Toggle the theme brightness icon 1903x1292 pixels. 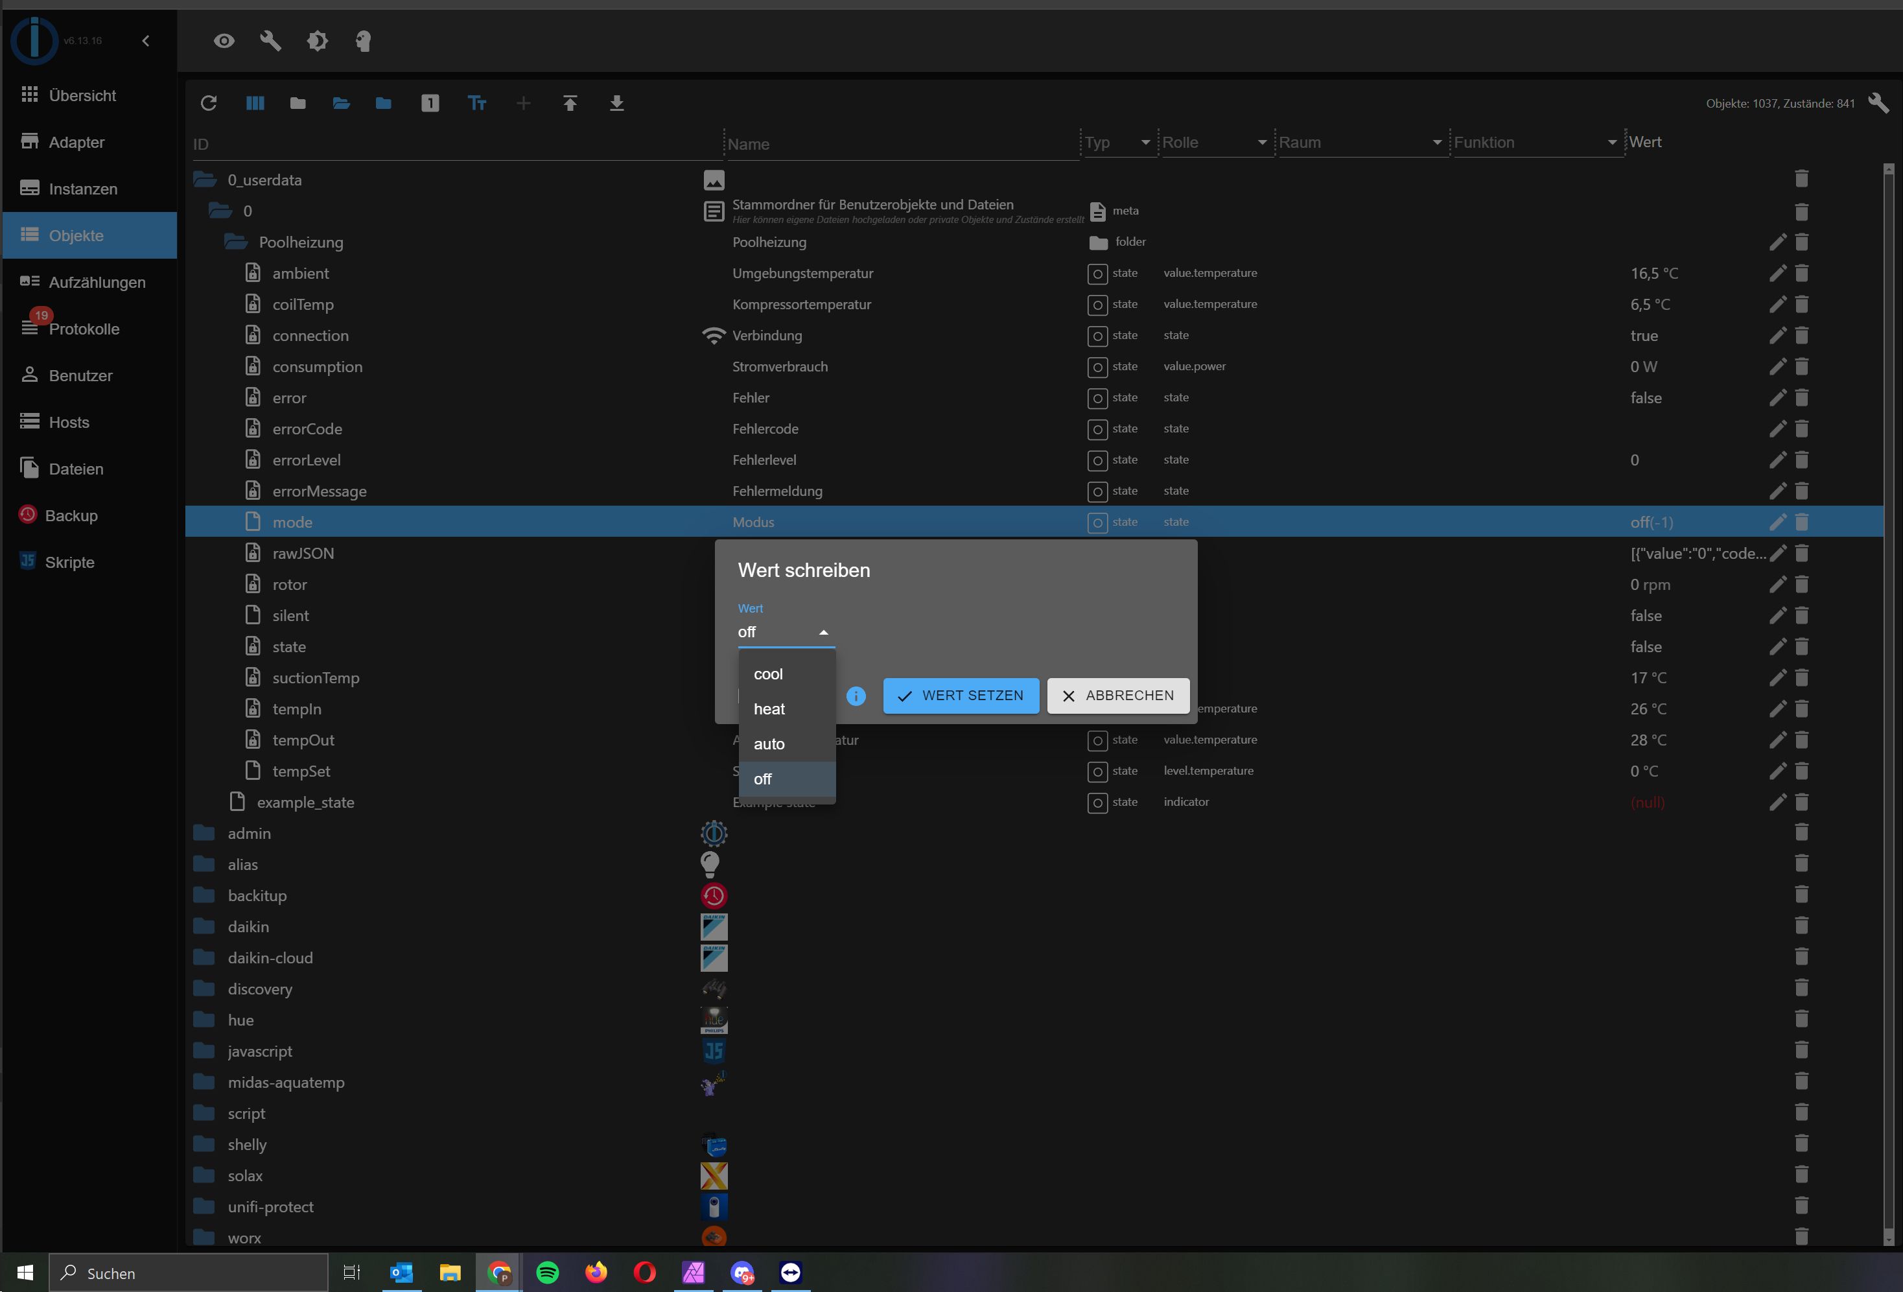[318, 41]
